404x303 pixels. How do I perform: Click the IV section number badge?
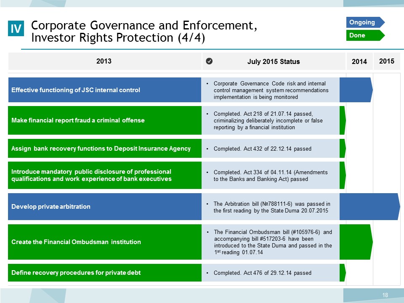tap(16, 28)
